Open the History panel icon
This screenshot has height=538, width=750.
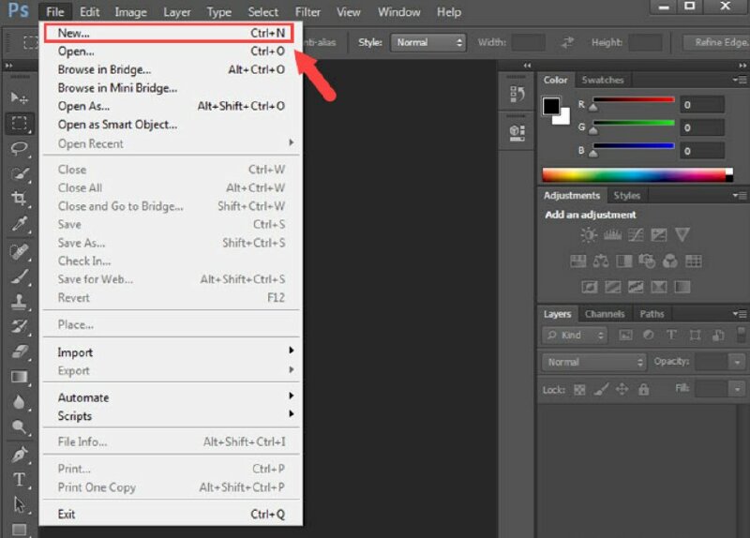[x=517, y=94]
